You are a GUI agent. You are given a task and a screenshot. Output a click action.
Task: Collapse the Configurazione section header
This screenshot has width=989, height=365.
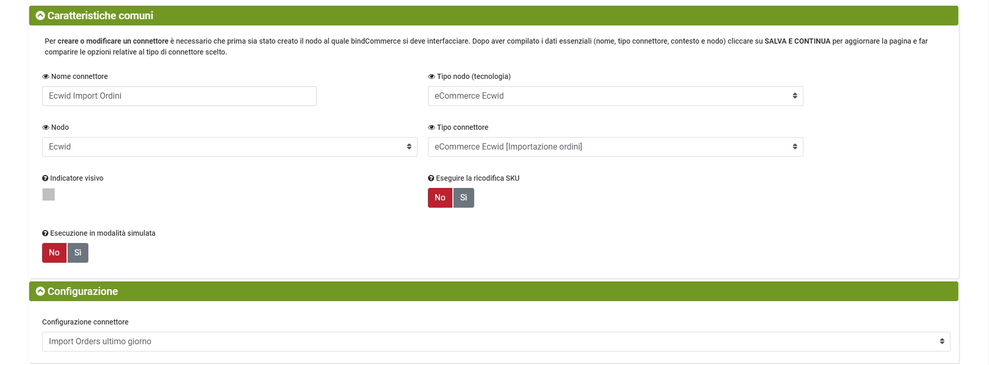point(40,291)
